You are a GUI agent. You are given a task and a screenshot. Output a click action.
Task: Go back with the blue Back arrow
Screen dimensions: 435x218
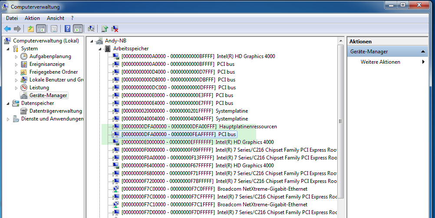[x=7, y=29]
